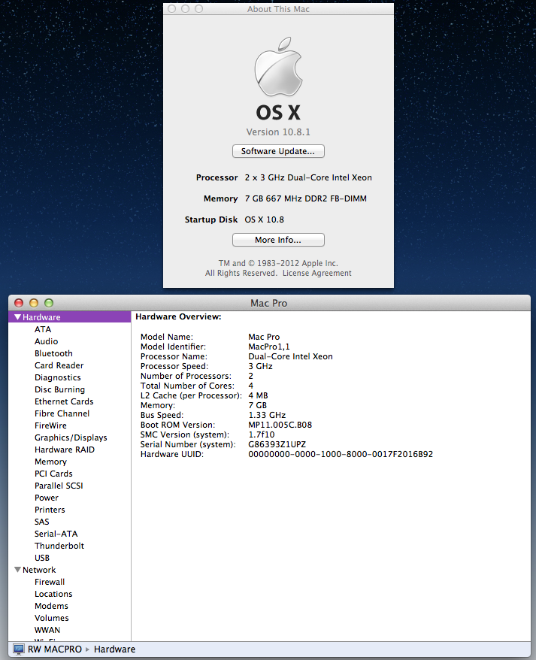This screenshot has width=536, height=660.
Task: Close the Mac Pro window
Action: [x=19, y=303]
